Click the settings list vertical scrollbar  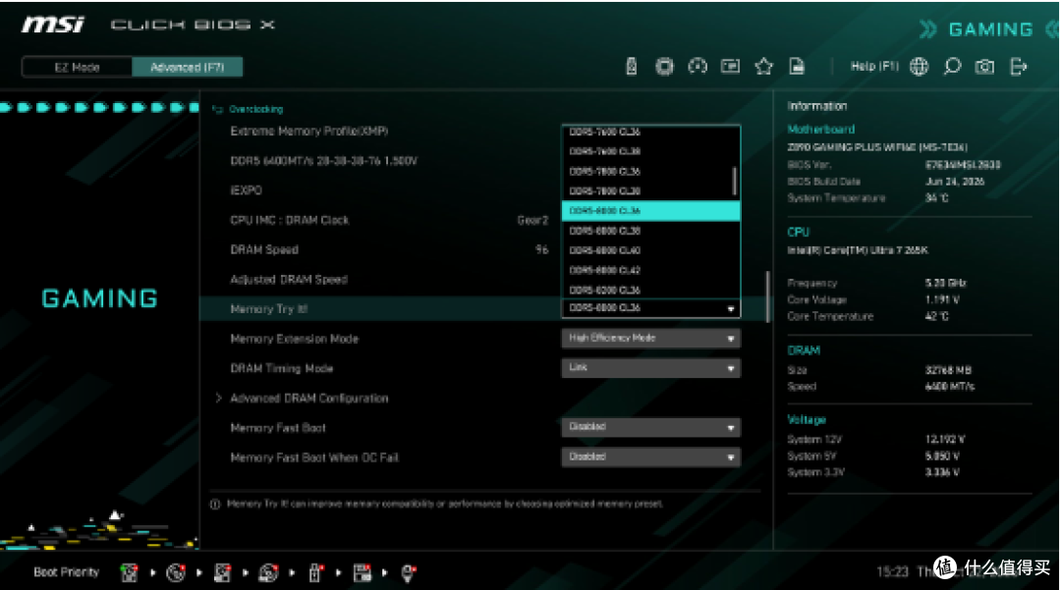tap(767, 296)
